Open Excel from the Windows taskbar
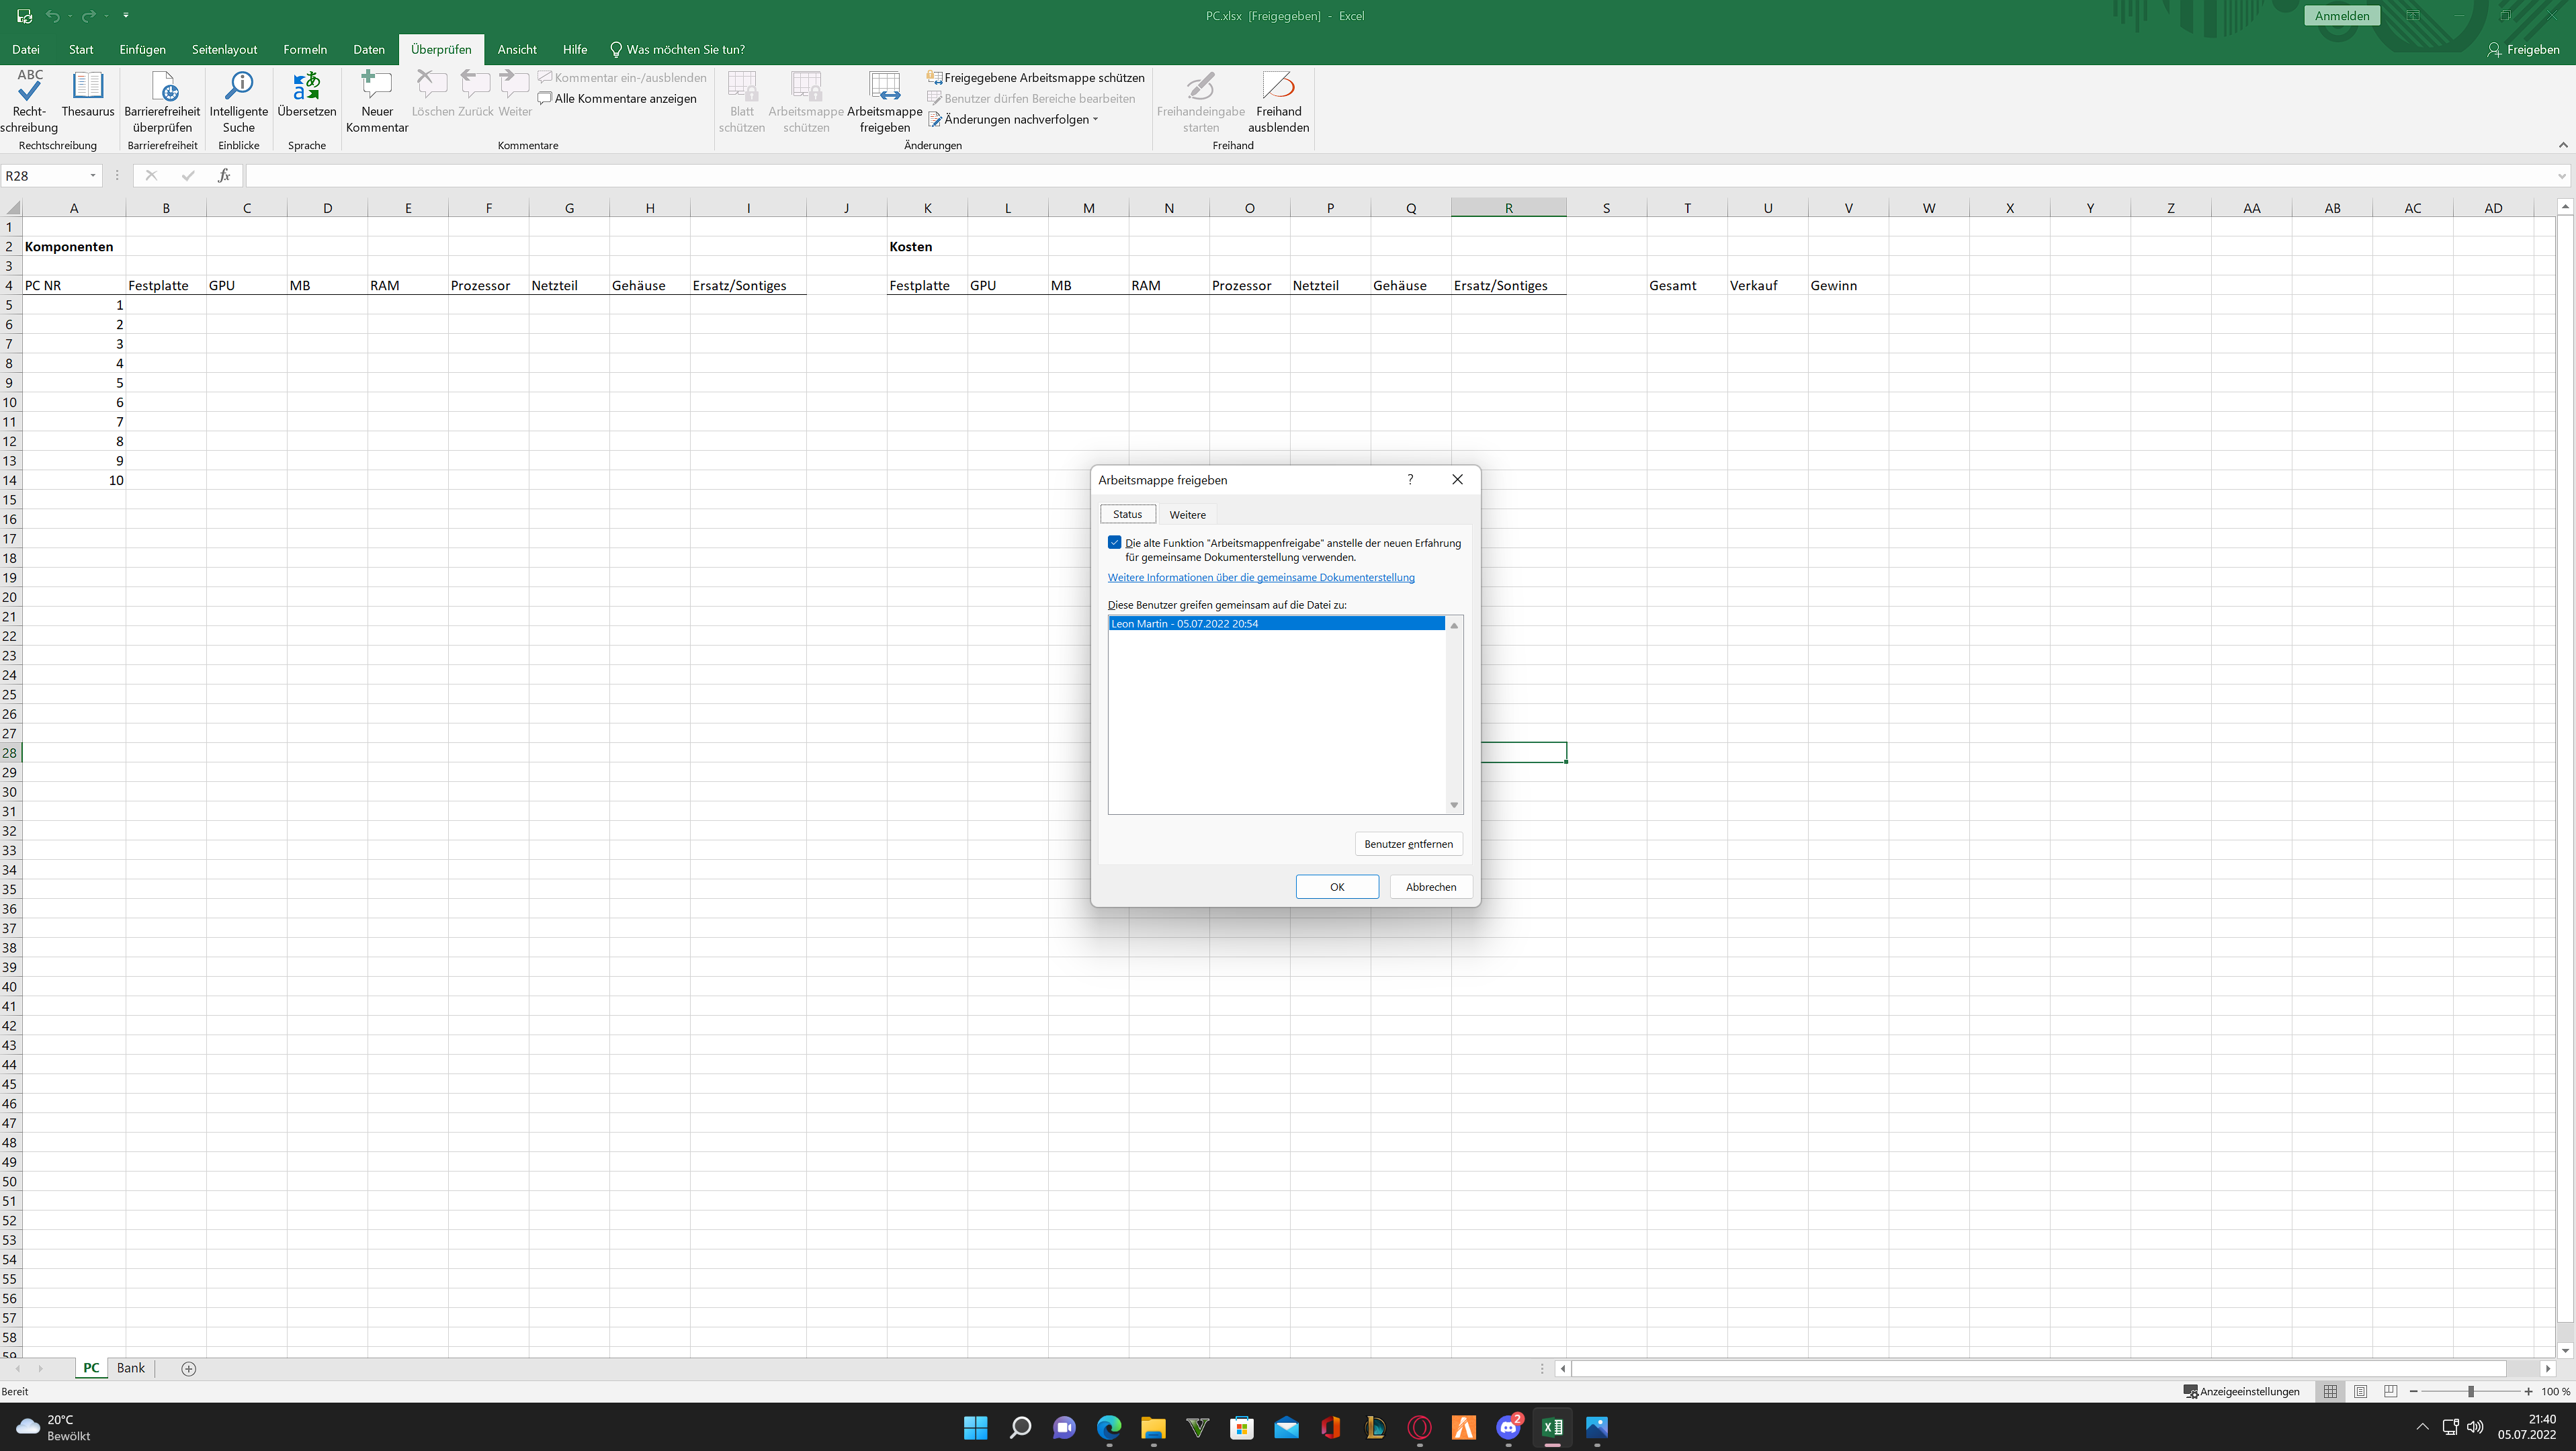2576x1451 pixels. click(1552, 1427)
